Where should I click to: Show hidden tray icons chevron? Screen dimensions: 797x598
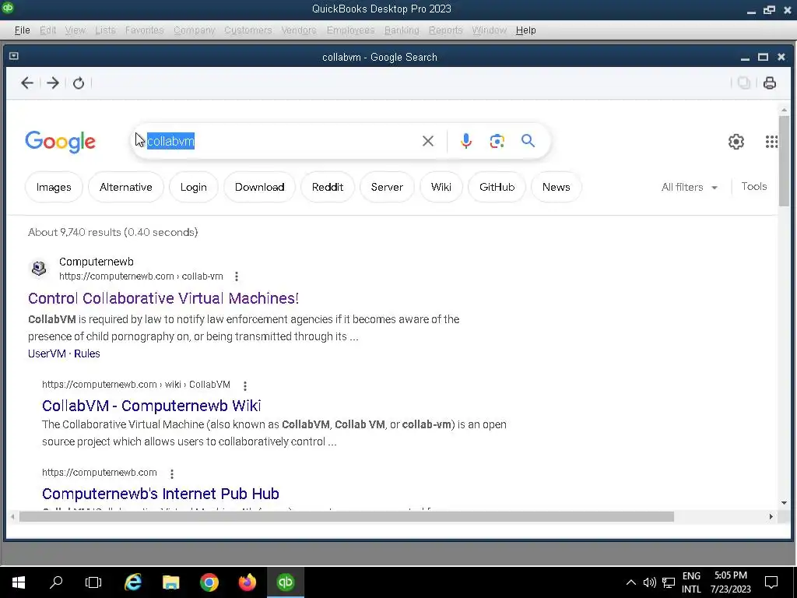630,582
